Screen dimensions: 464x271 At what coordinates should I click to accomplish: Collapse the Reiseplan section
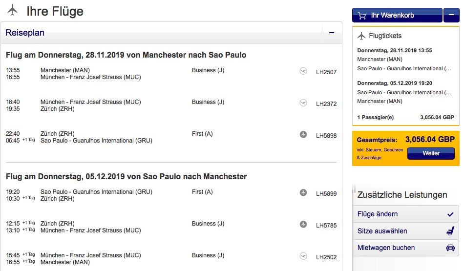332,33
